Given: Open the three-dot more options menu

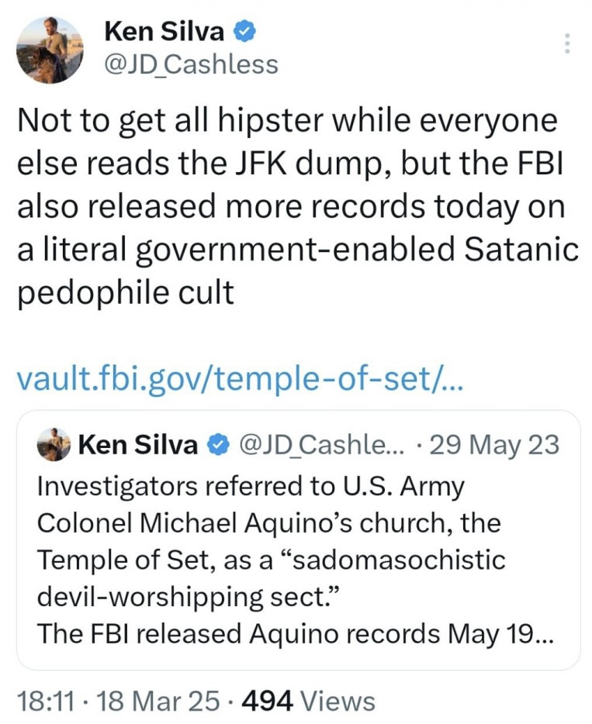Looking at the screenshot, I should [x=567, y=43].
